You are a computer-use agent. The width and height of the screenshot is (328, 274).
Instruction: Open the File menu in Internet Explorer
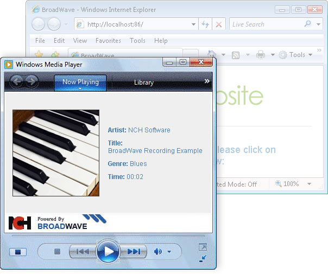pyautogui.click(x=40, y=41)
